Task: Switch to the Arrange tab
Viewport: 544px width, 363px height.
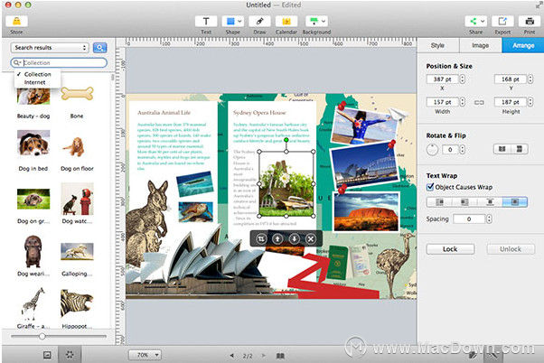Action: point(523,45)
